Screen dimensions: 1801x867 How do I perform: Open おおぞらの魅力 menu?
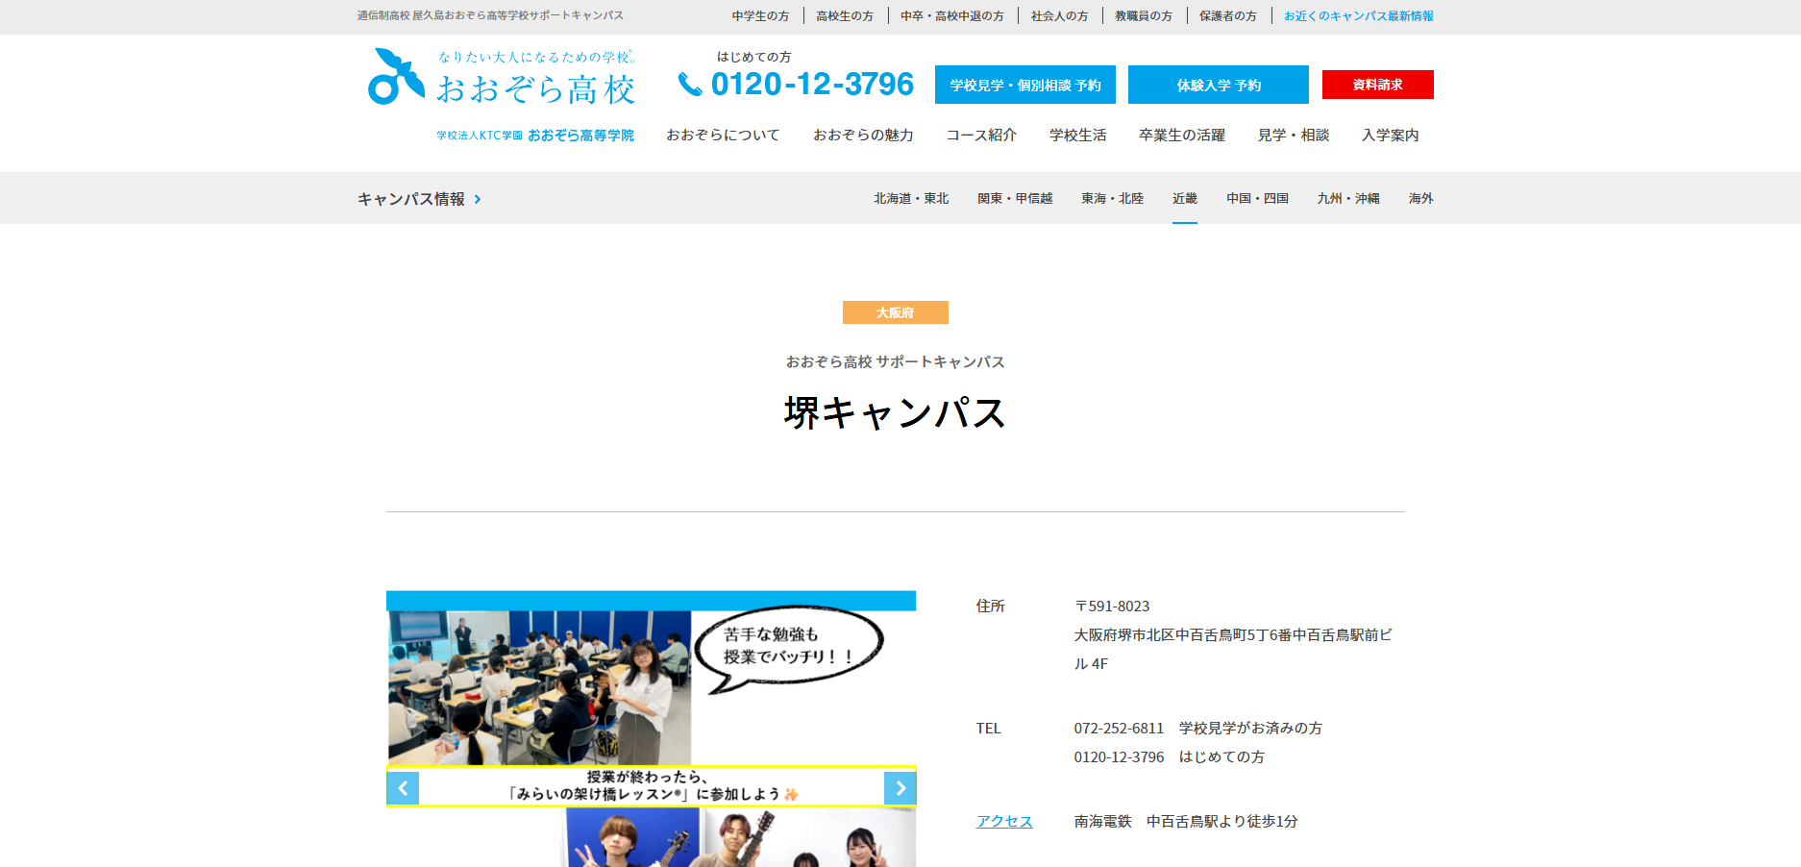click(863, 136)
